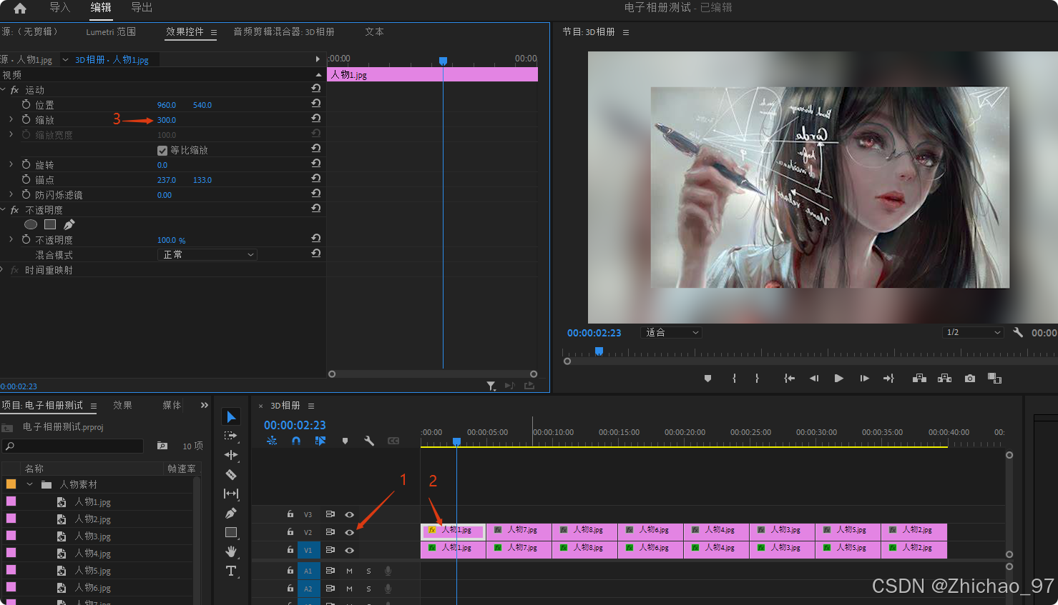The width and height of the screenshot is (1058, 605).
Task: Toggle V3 track output eye
Action: coord(349,514)
